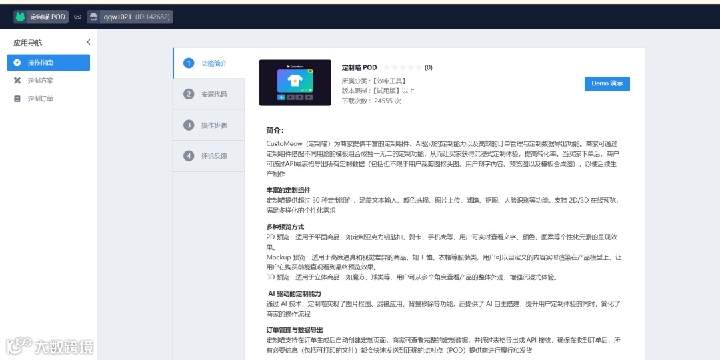Click the 丰富的定制组件 heading
Viewport: 720px width, 360px height.
pyautogui.click(x=289, y=190)
